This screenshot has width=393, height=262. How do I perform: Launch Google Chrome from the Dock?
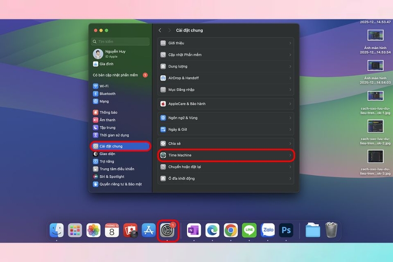point(231,230)
